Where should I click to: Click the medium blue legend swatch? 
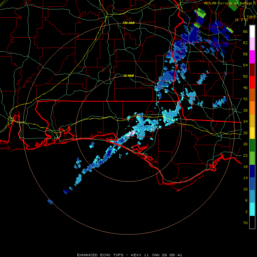click(252, 184)
